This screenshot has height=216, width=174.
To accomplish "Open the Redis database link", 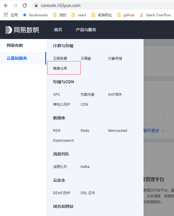I will coord(85,131).
